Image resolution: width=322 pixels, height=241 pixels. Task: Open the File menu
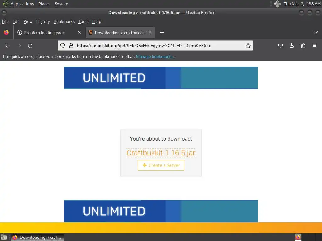pos(5,22)
